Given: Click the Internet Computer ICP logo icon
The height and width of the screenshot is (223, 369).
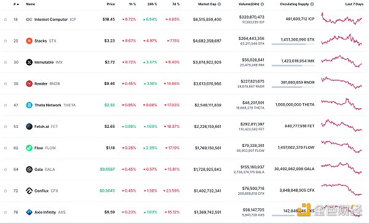Looking at the screenshot, I should pyautogui.click(x=29, y=20).
